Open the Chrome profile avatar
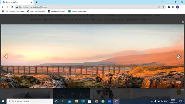 coord(177,7)
